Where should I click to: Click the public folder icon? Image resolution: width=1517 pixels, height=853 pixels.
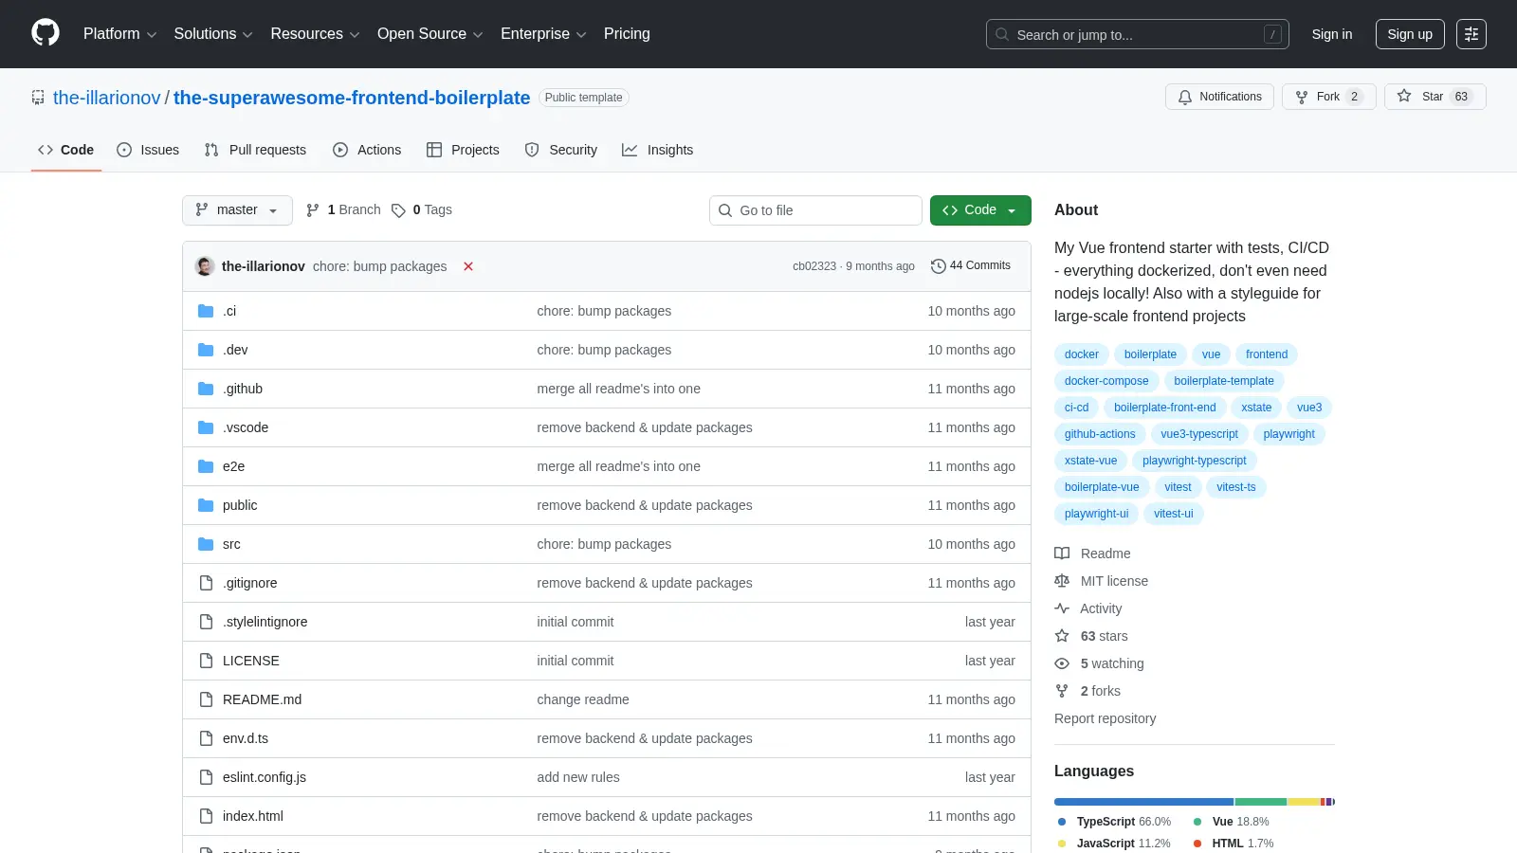[x=206, y=505]
